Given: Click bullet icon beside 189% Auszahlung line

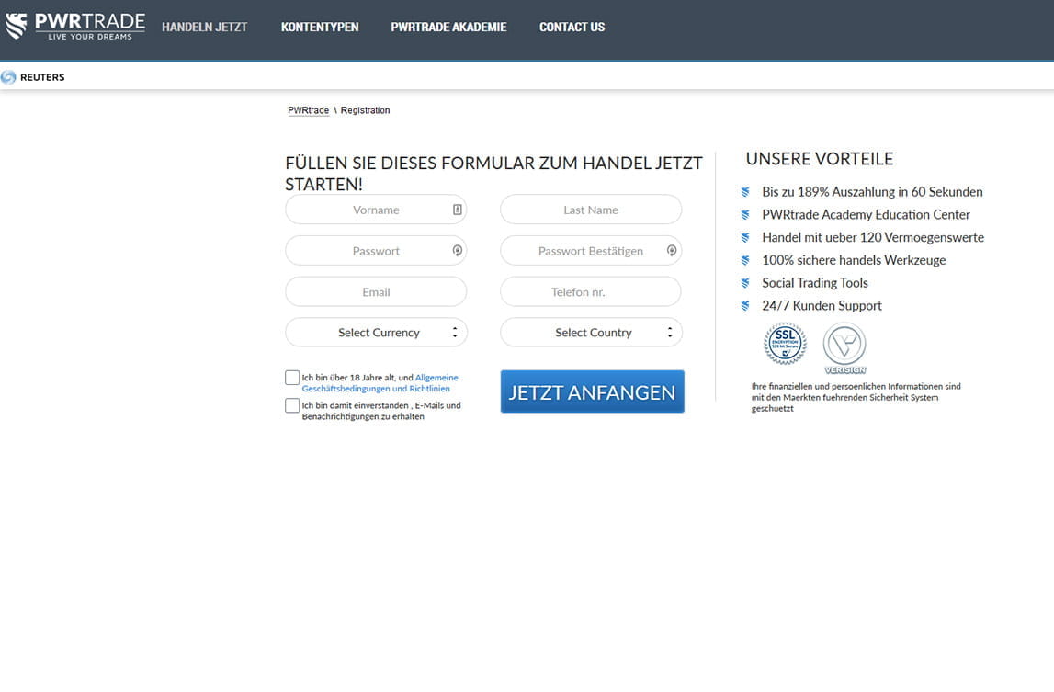Looking at the screenshot, I should click(x=745, y=192).
